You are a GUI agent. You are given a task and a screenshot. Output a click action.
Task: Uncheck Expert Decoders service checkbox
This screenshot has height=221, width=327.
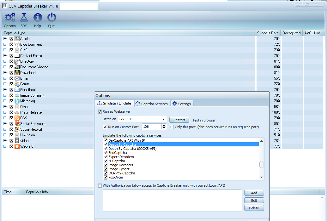(106, 156)
